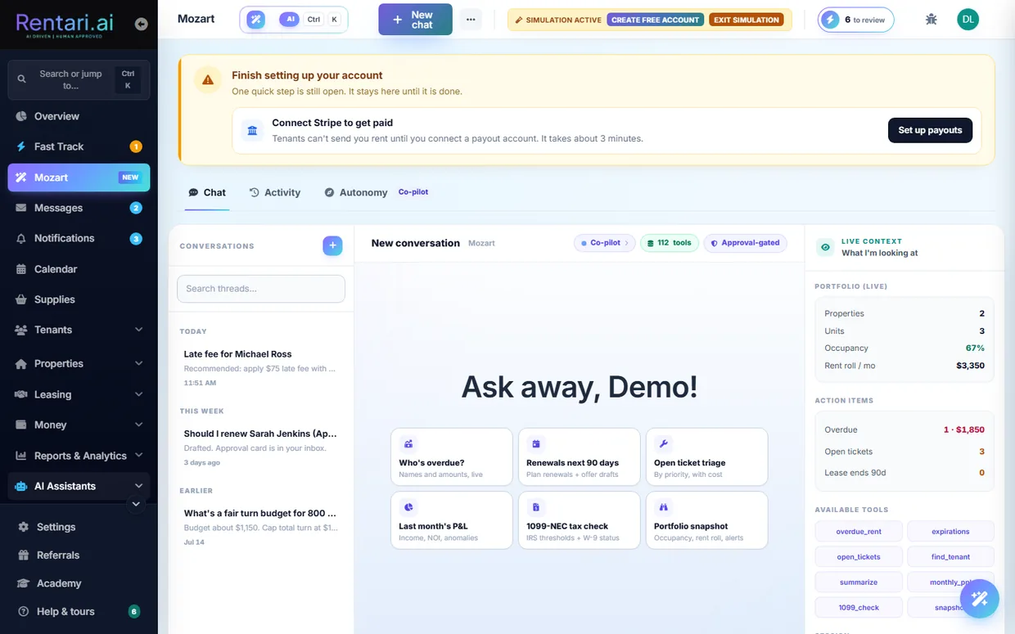
Task: Click the Settings gear icon
Action: [x=23, y=527]
